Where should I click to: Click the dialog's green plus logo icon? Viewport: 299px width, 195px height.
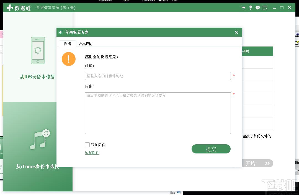61,32
